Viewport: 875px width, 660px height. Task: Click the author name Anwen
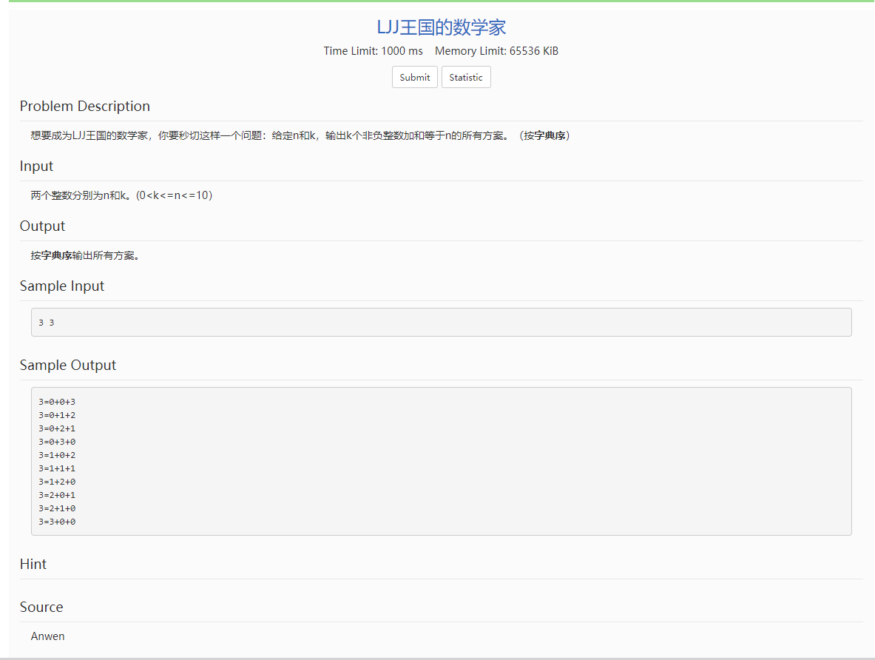(47, 636)
